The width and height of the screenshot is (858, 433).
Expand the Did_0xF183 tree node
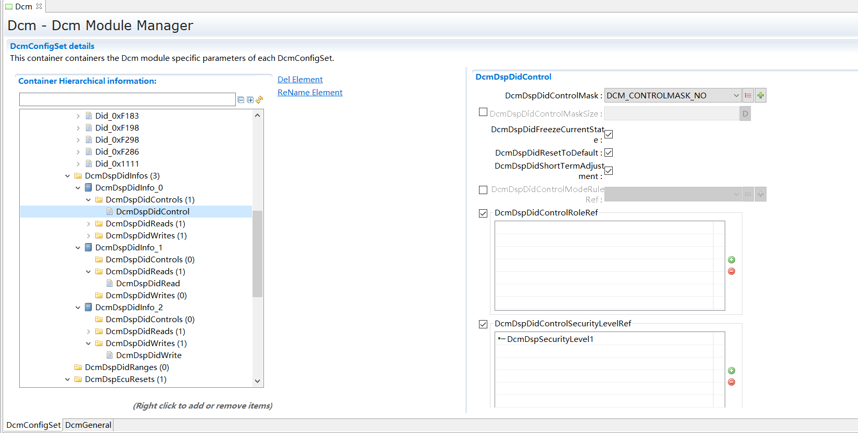pos(78,116)
